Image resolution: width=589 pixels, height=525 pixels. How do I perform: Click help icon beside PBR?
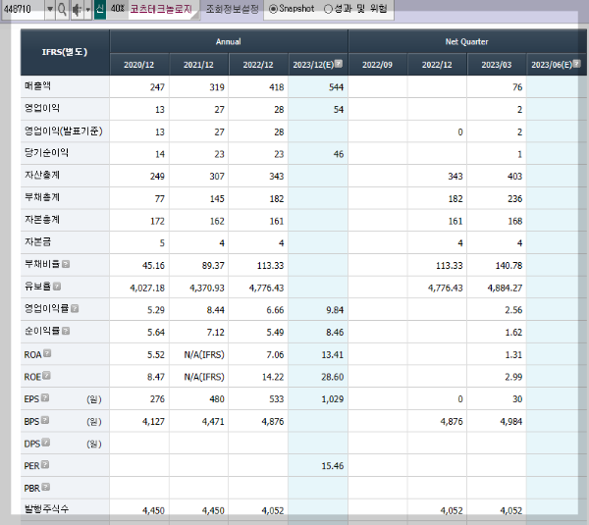point(46,487)
